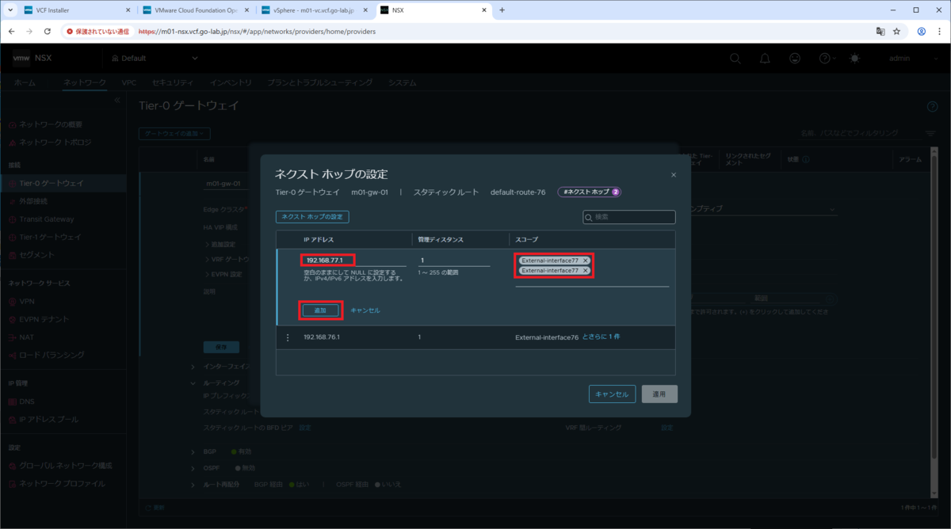Switch to vSphere m01-vc browser tab

[x=313, y=10]
